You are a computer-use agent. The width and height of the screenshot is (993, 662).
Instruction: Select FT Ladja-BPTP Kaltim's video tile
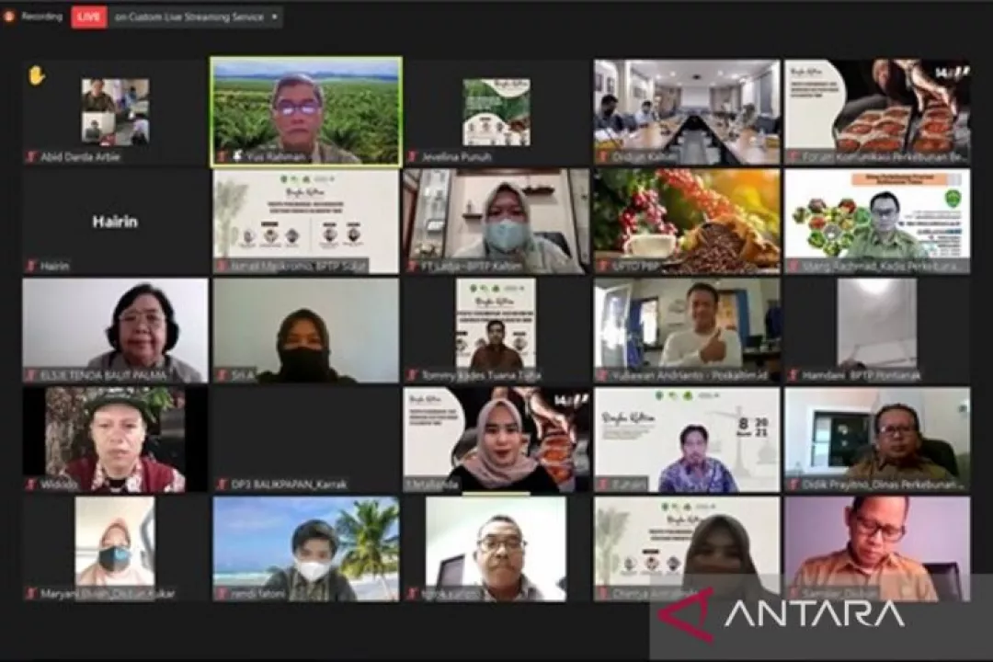496,222
